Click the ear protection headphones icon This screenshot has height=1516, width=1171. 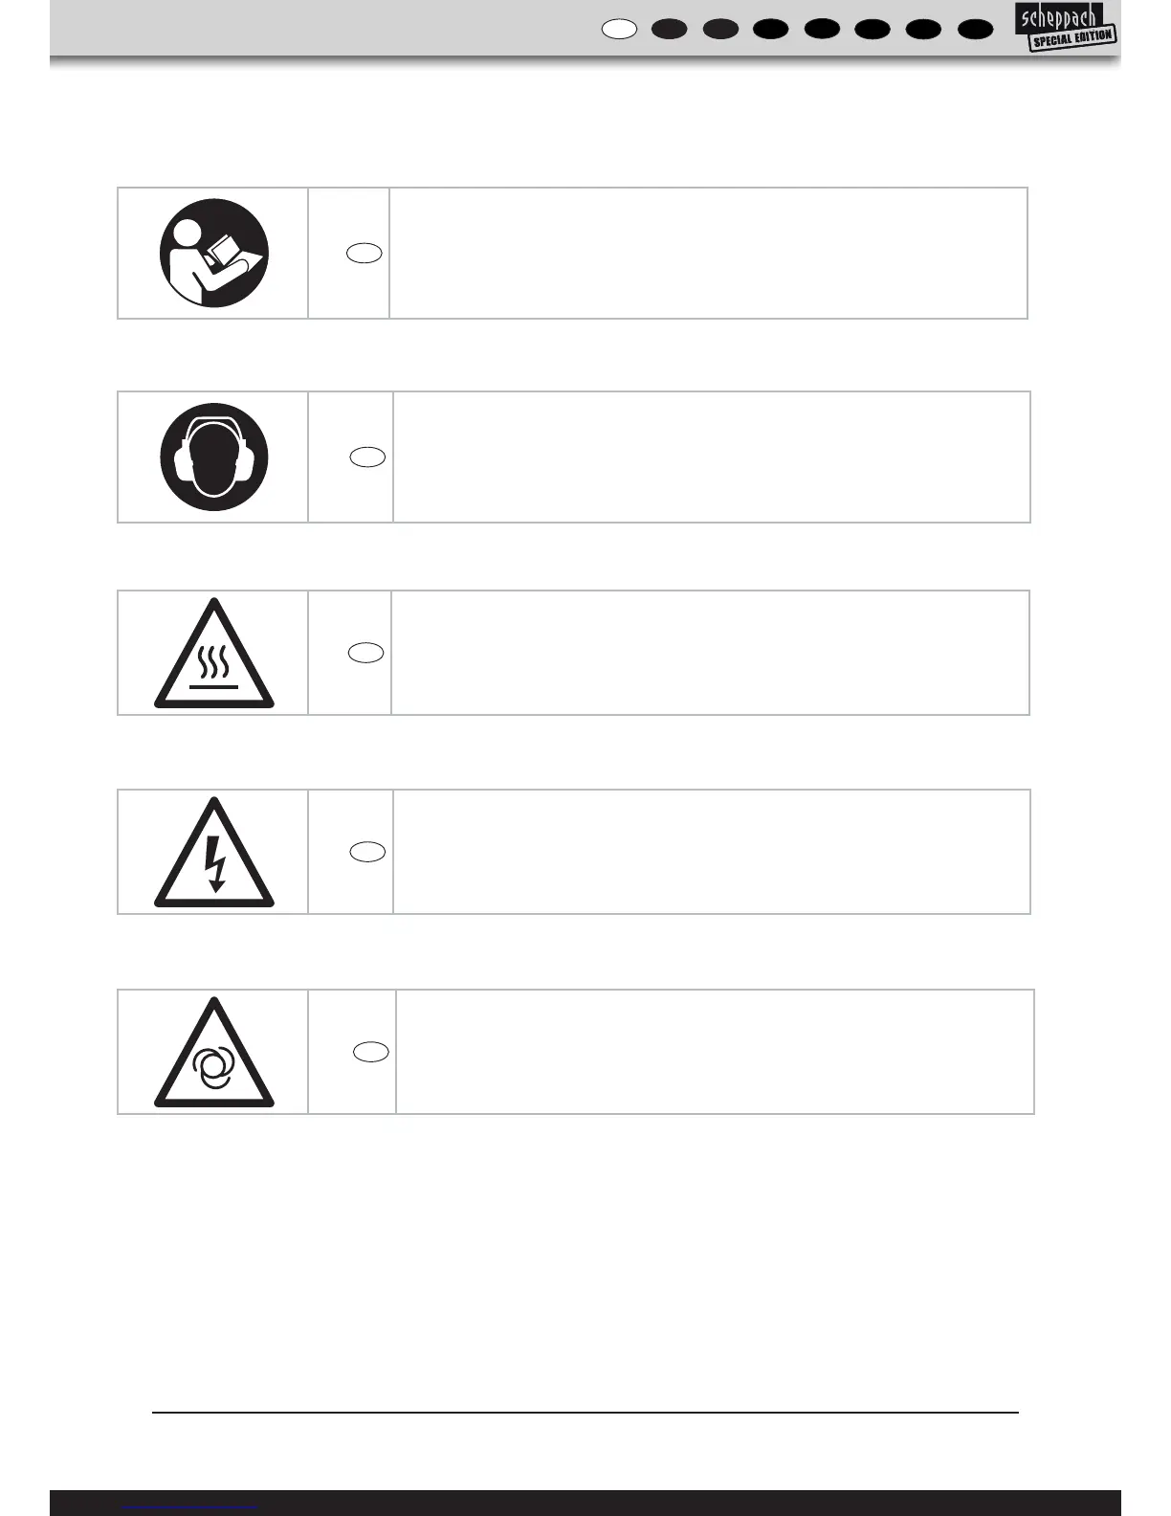click(x=214, y=457)
